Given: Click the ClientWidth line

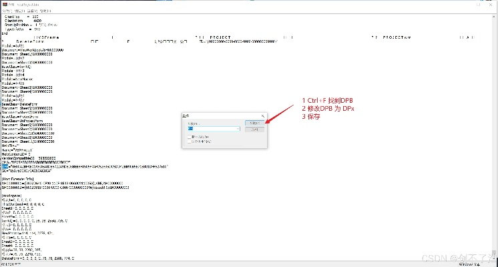Looking at the screenshot, I should (x=23, y=21).
